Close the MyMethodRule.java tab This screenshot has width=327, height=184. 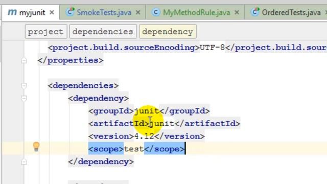tap(237, 12)
